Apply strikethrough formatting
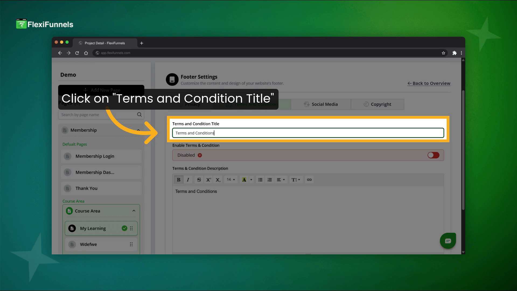This screenshot has height=291, width=517. [199, 180]
